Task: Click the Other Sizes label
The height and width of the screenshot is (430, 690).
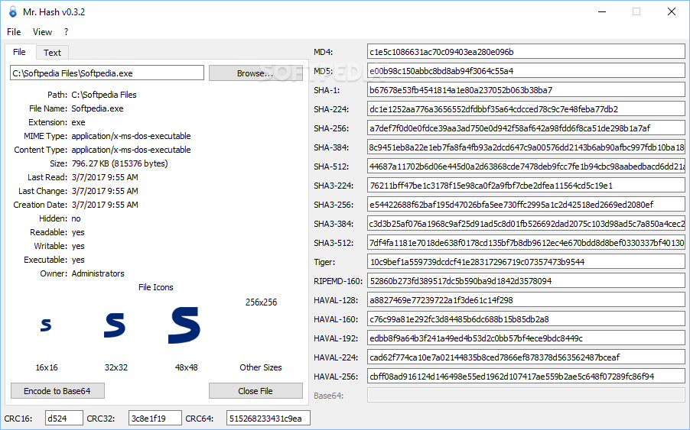Action: 261,367
